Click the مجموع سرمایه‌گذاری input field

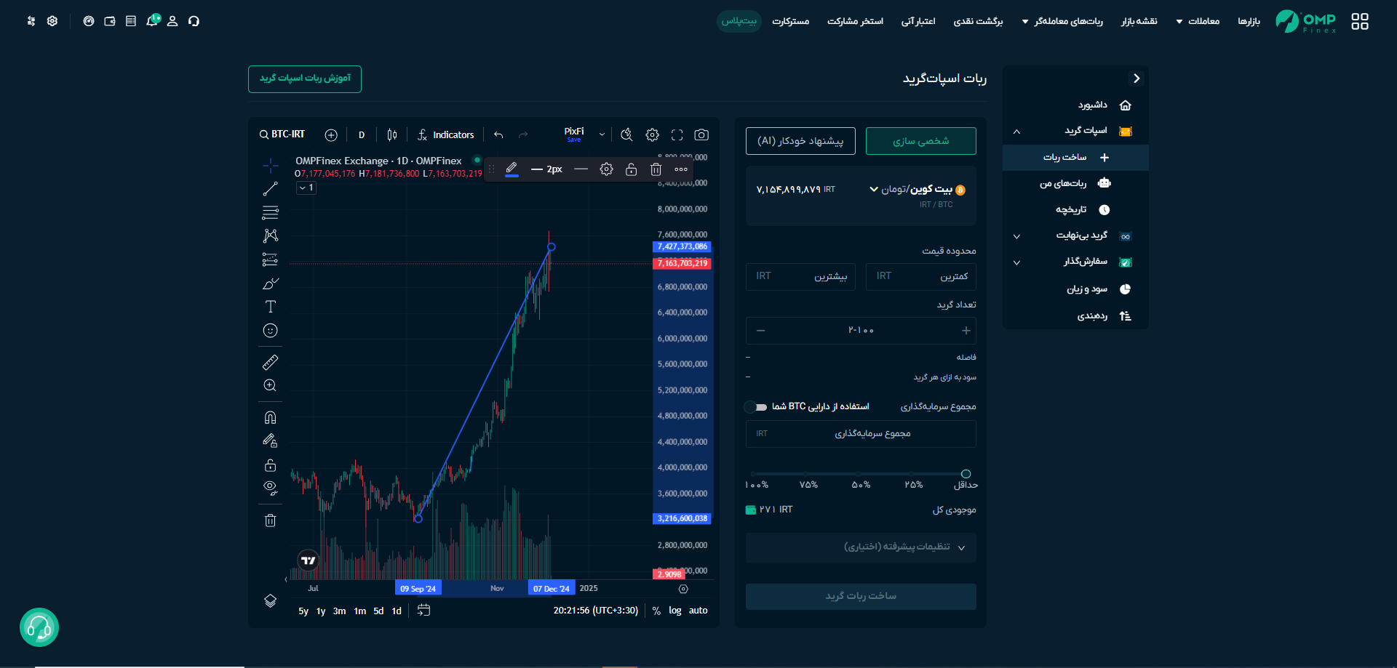(861, 433)
